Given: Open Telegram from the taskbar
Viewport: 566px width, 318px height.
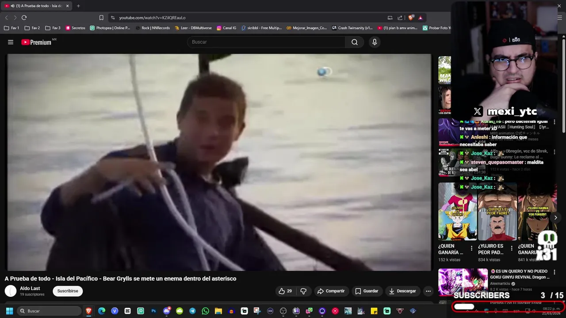Looking at the screenshot, I should [192, 311].
